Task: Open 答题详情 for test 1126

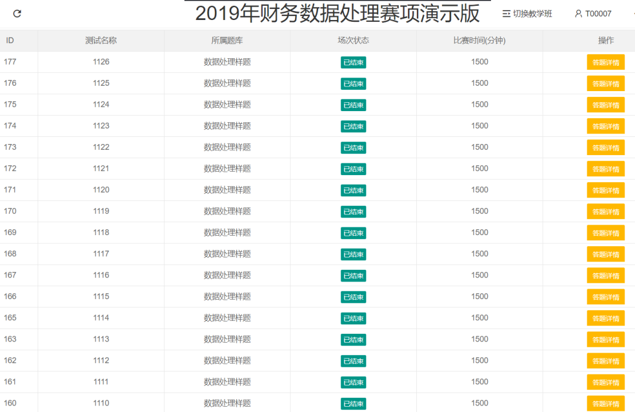Action: pos(606,62)
